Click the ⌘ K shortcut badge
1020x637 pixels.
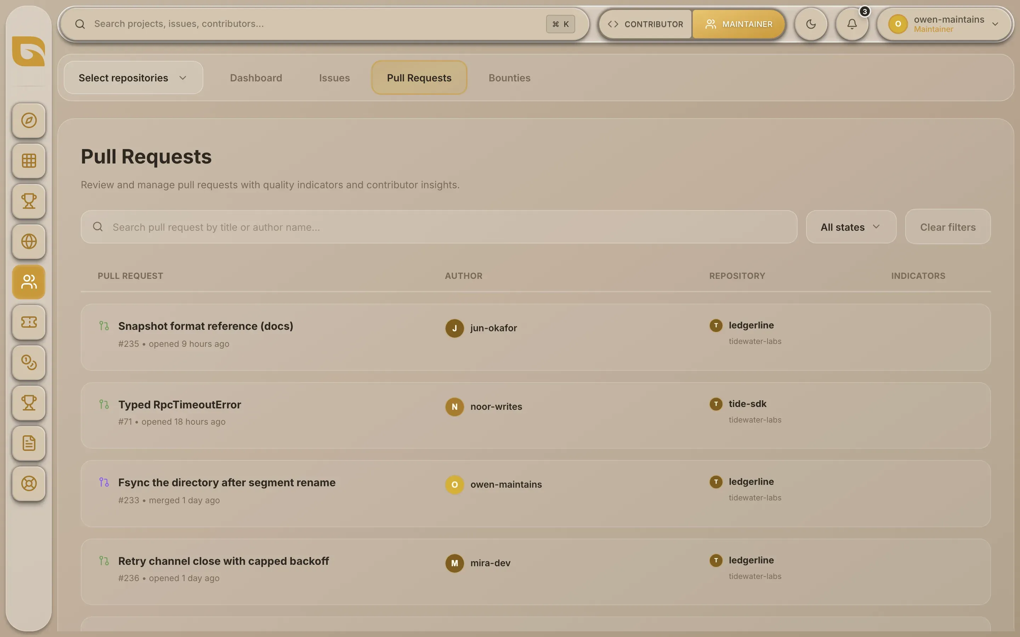[561, 24]
